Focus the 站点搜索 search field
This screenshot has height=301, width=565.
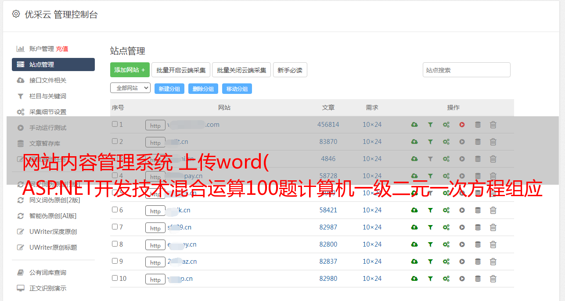coord(467,70)
